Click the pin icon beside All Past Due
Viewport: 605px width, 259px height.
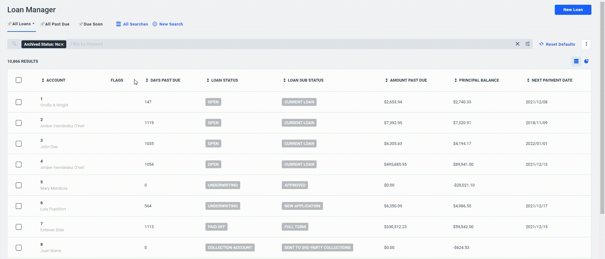[x=42, y=24]
